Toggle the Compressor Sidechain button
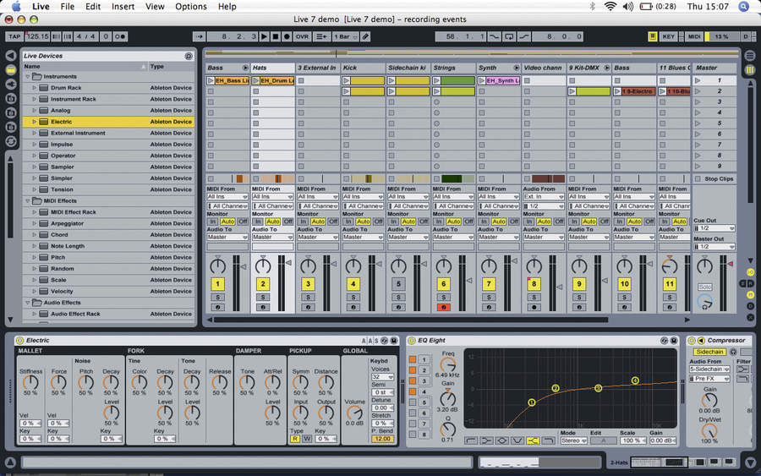761x476 pixels. coord(709,352)
